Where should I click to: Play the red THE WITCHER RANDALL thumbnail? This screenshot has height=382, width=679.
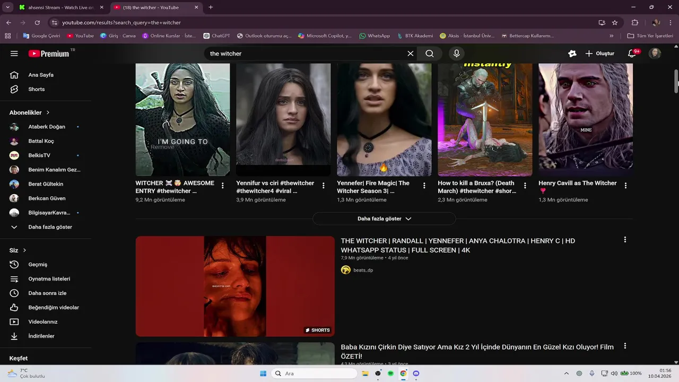(235, 286)
